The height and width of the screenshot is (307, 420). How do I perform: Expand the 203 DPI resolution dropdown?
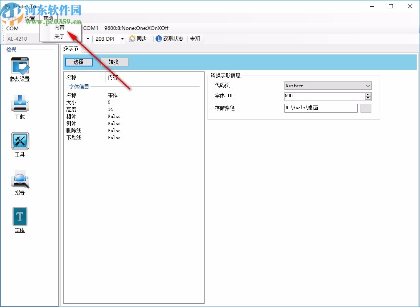coord(122,39)
